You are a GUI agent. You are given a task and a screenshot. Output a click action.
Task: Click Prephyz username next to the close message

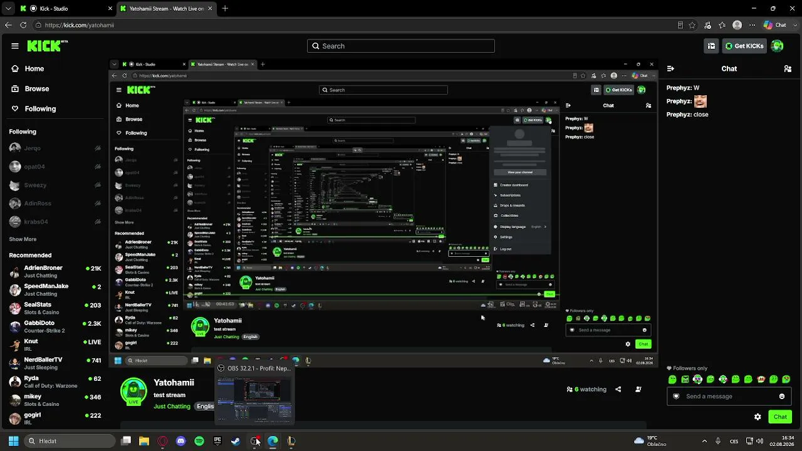pyautogui.click(x=678, y=115)
